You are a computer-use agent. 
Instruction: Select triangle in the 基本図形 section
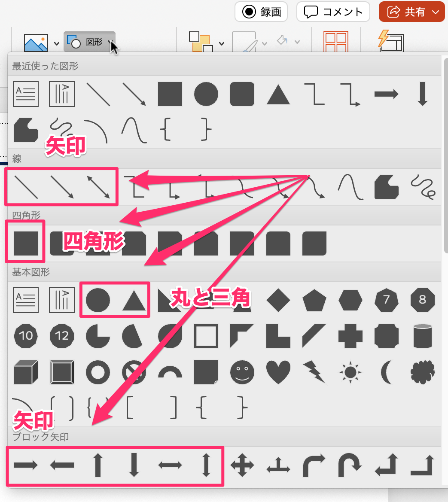point(134,301)
